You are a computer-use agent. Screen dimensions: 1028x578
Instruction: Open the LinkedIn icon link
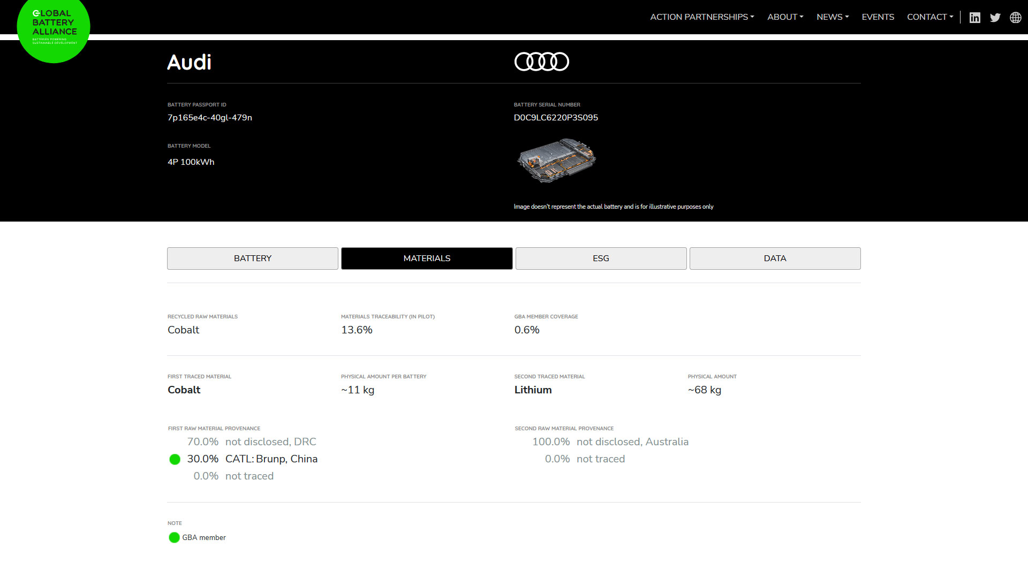tap(974, 18)
